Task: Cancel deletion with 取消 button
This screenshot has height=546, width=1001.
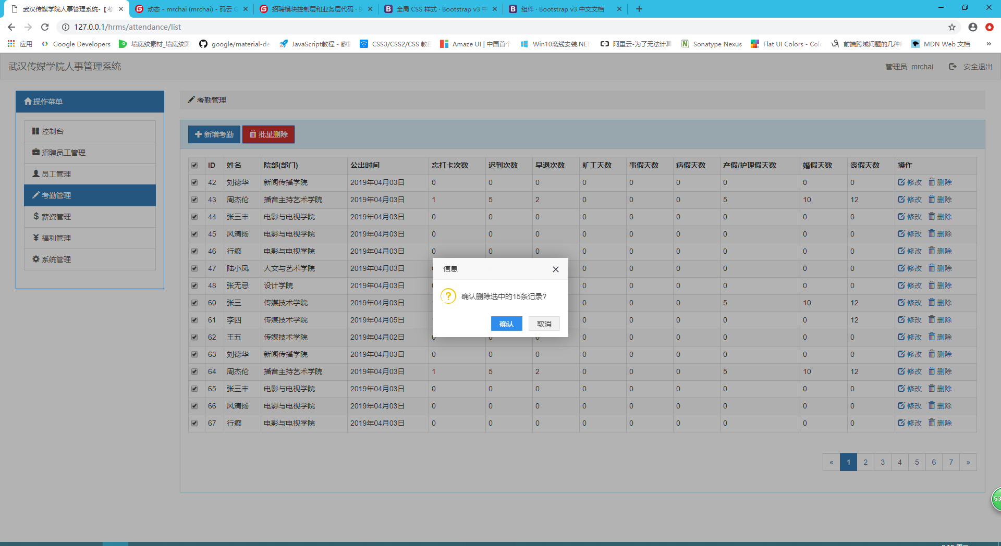Action: (544, 324)
